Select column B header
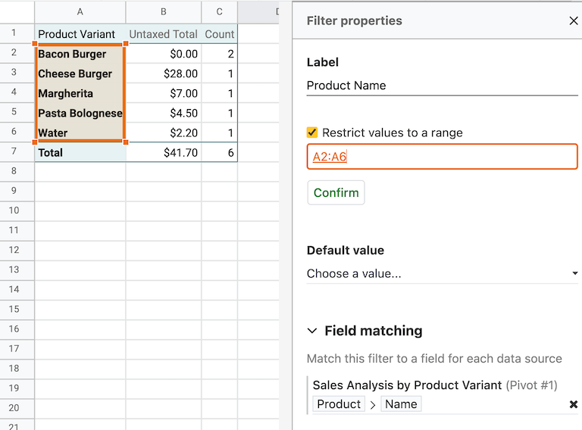This screenshot has height=430, width=582. pos(163,12)
